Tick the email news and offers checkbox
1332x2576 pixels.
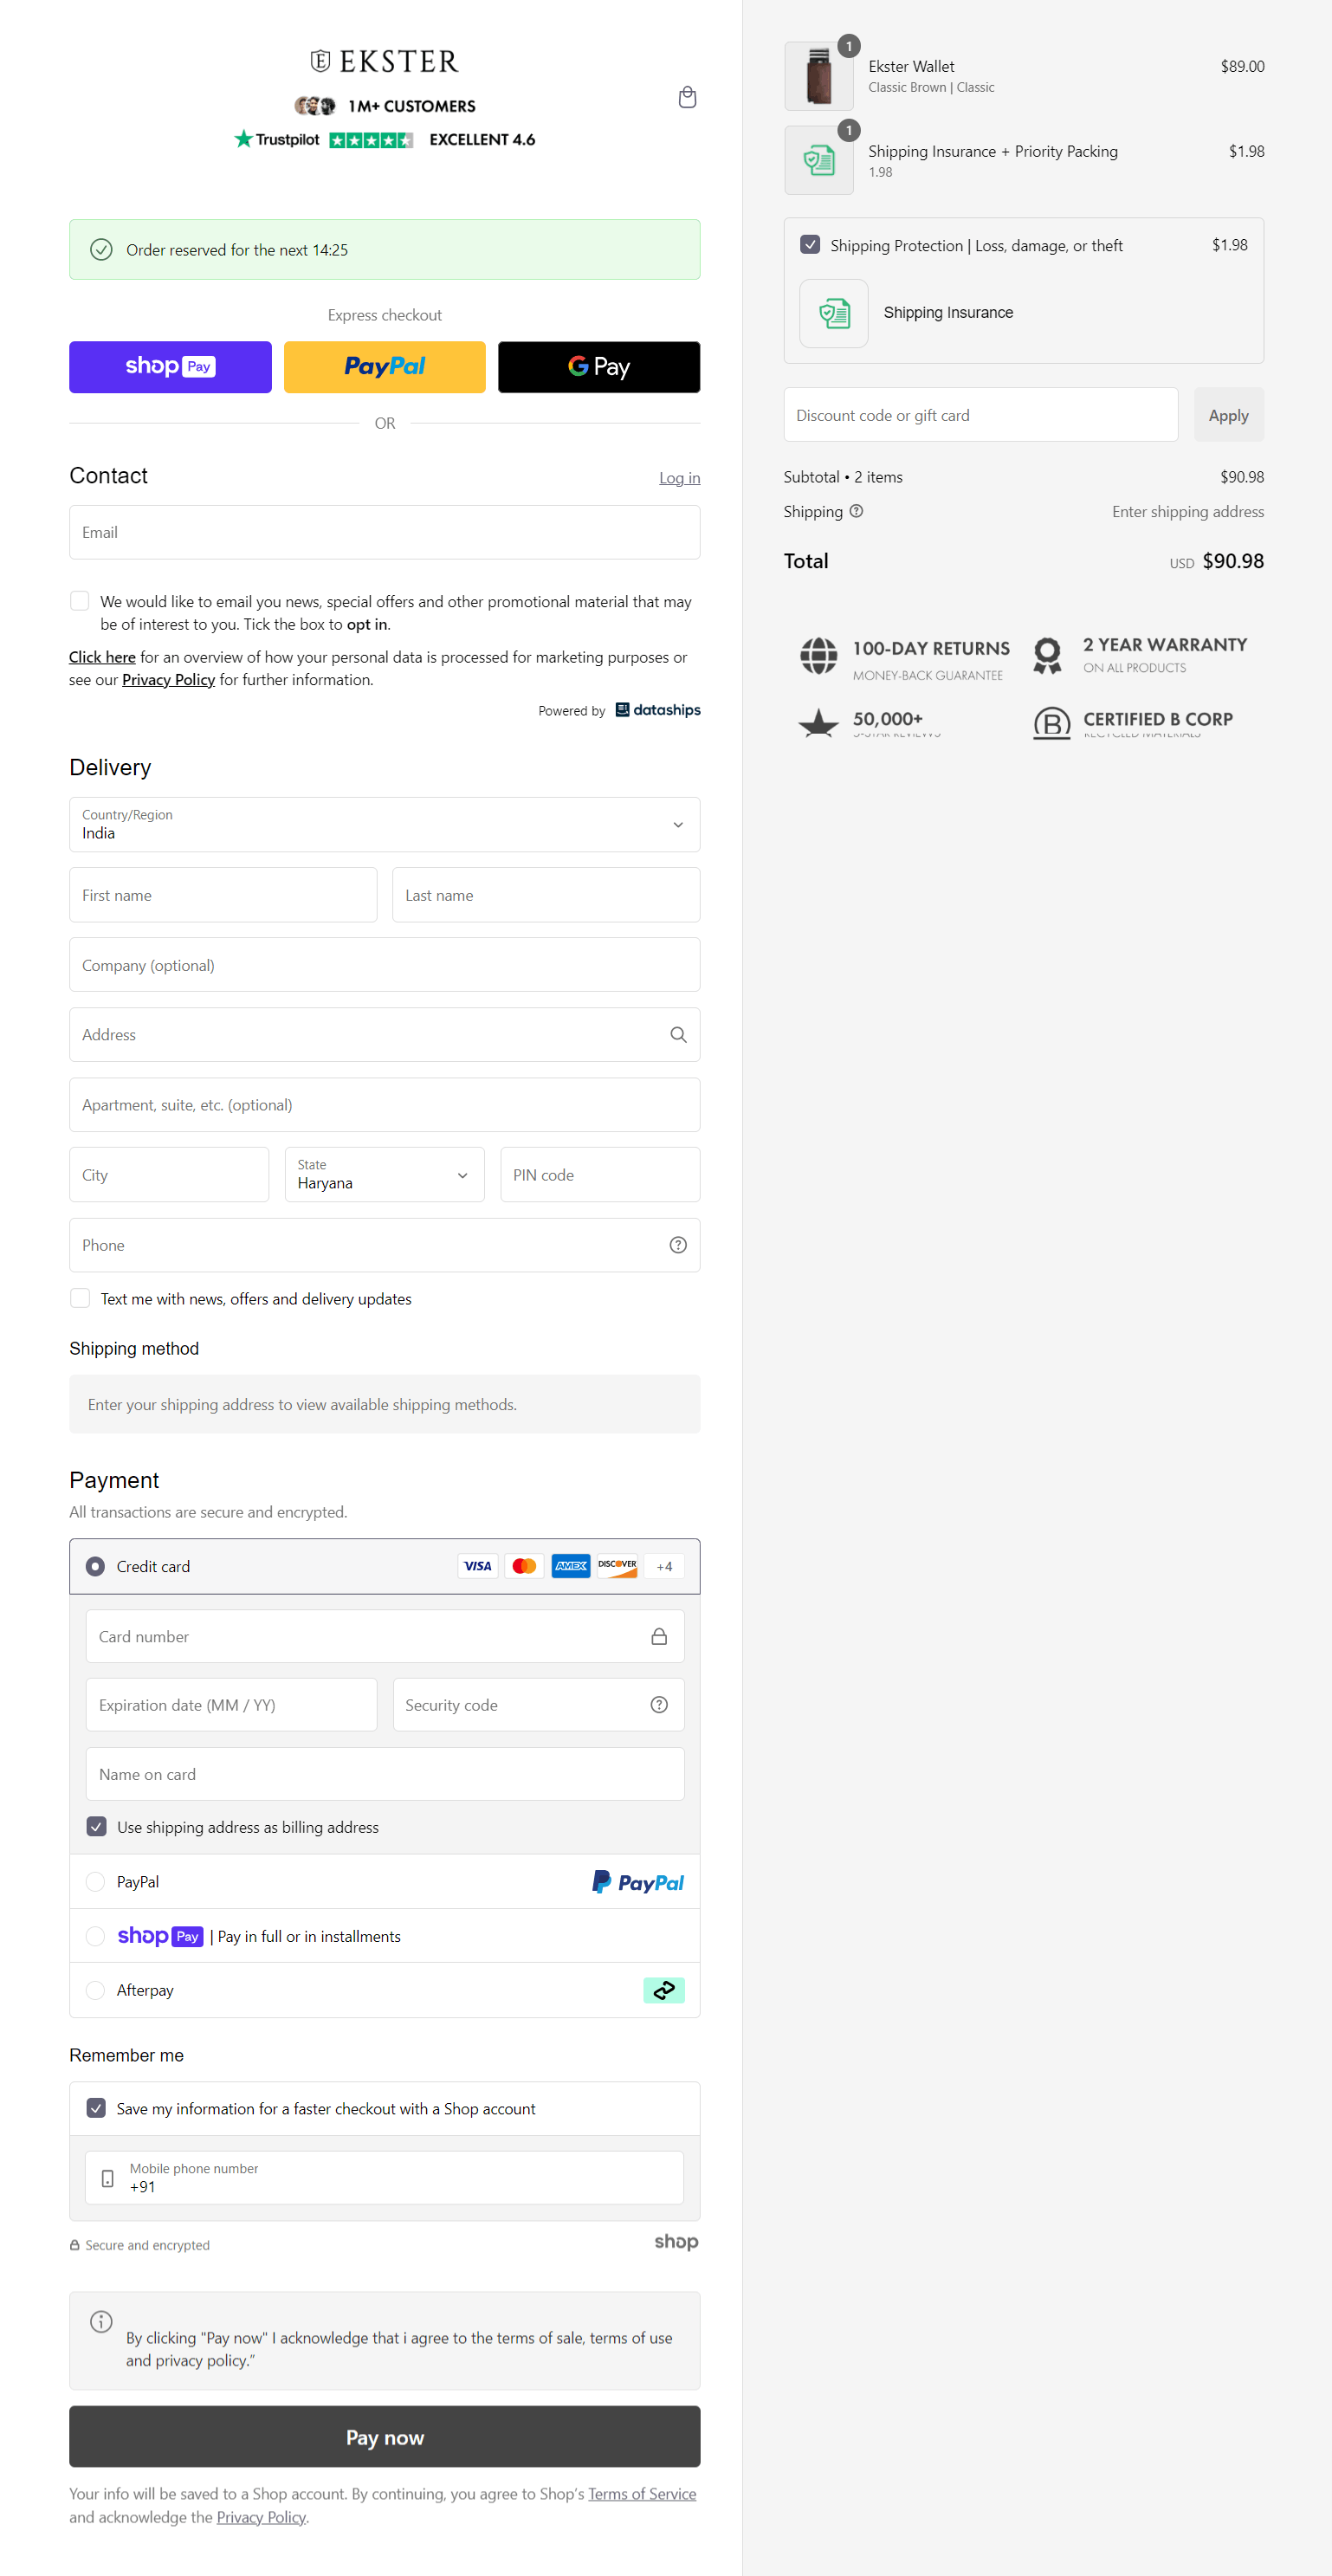80,601
